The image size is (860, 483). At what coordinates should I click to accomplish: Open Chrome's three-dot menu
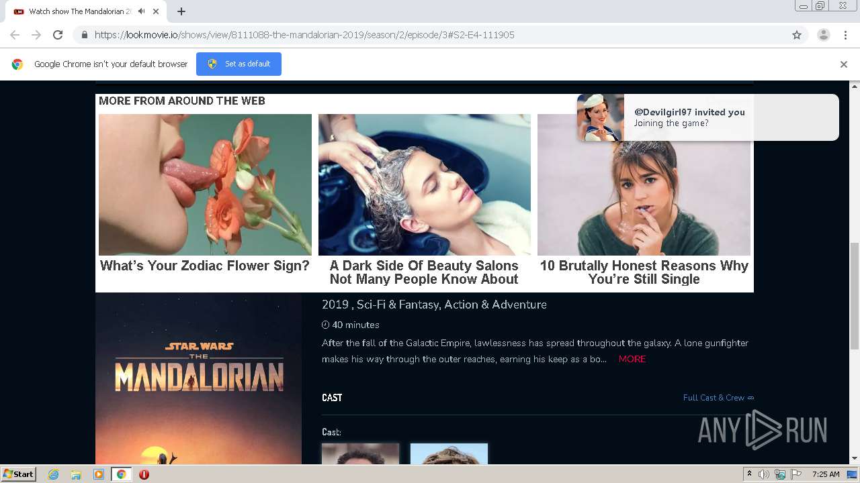(845, 35)
